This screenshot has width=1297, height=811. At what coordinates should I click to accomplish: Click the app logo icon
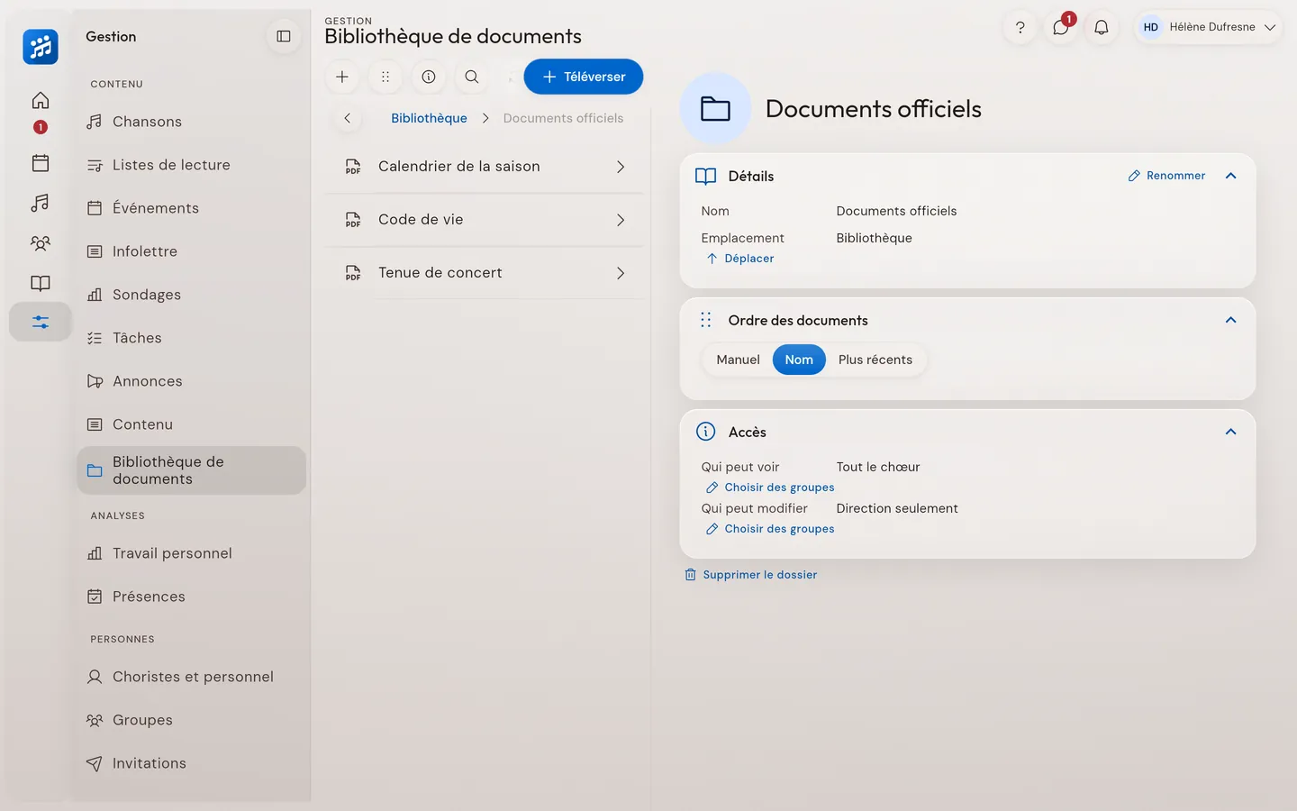click(x=41, y=47)
